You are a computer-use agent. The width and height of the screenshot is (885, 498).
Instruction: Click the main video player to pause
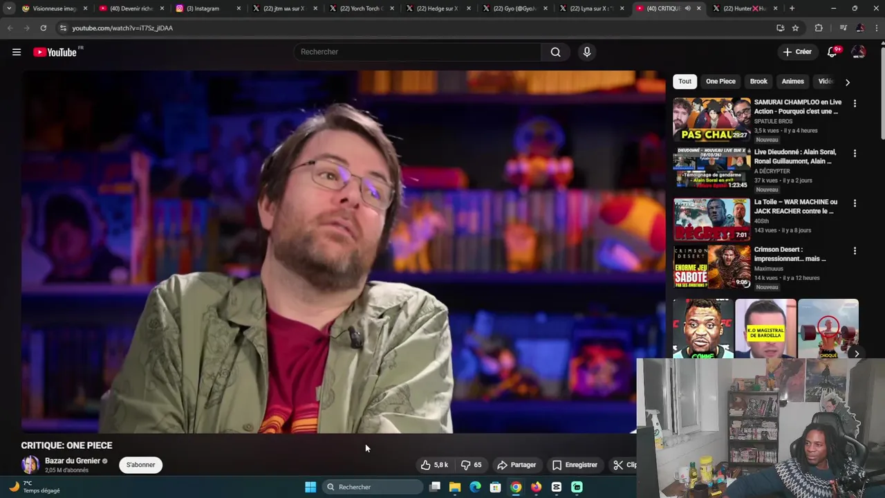coord(342,252)
